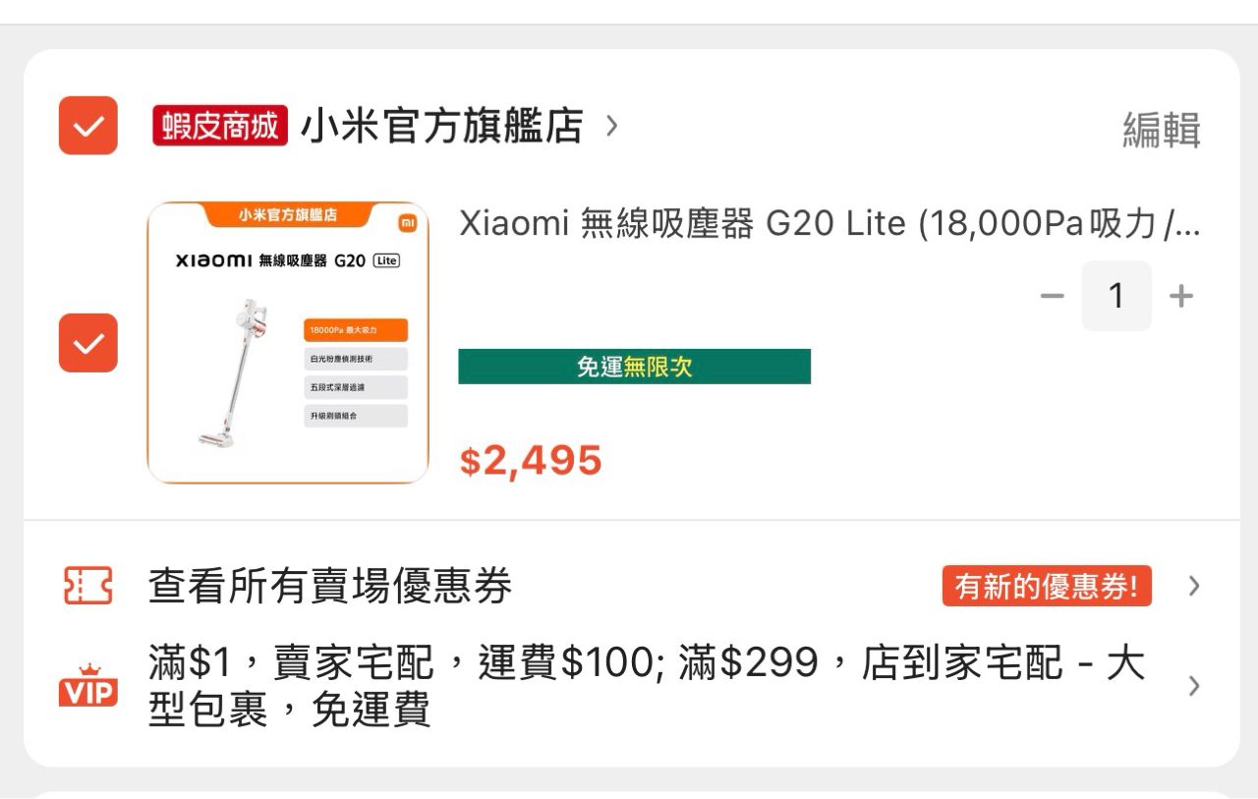Open the Xiaomi 無線吸塵器 G20 Lite title
1258x799 pixels.
click(x=829, y=225)
